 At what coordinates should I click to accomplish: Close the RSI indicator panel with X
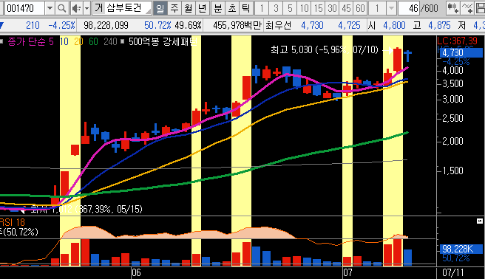tap(479, 221)
